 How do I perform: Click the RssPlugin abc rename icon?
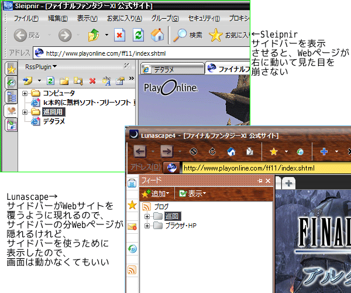[x=106, y=81]
